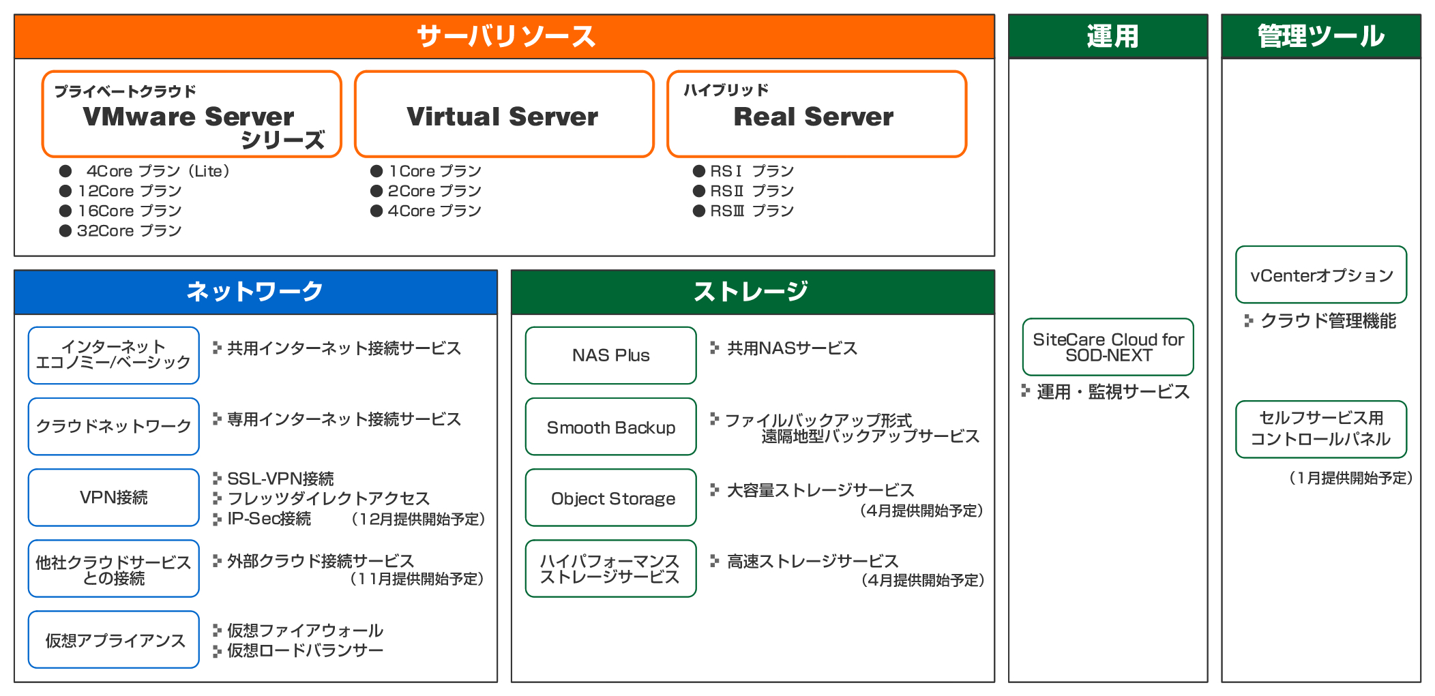Select the (4月提供開始予定) note under 高速ストレージサービス
The image size is (1435, 696).
[x=923, y=580]
